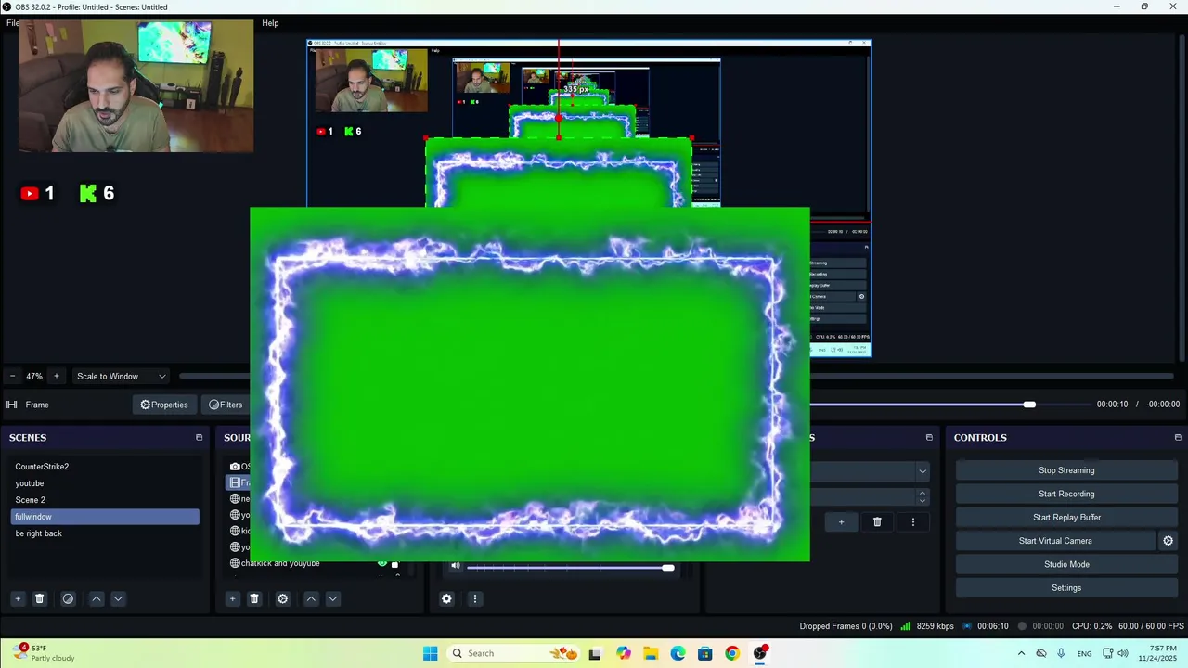1188x668 pixels.
Task: Click Start Virtual Camera button
Action: pos(1055,541)
